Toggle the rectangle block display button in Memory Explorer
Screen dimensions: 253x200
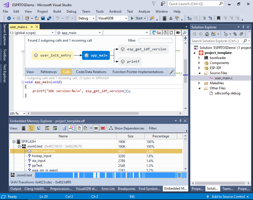point(96,128)
